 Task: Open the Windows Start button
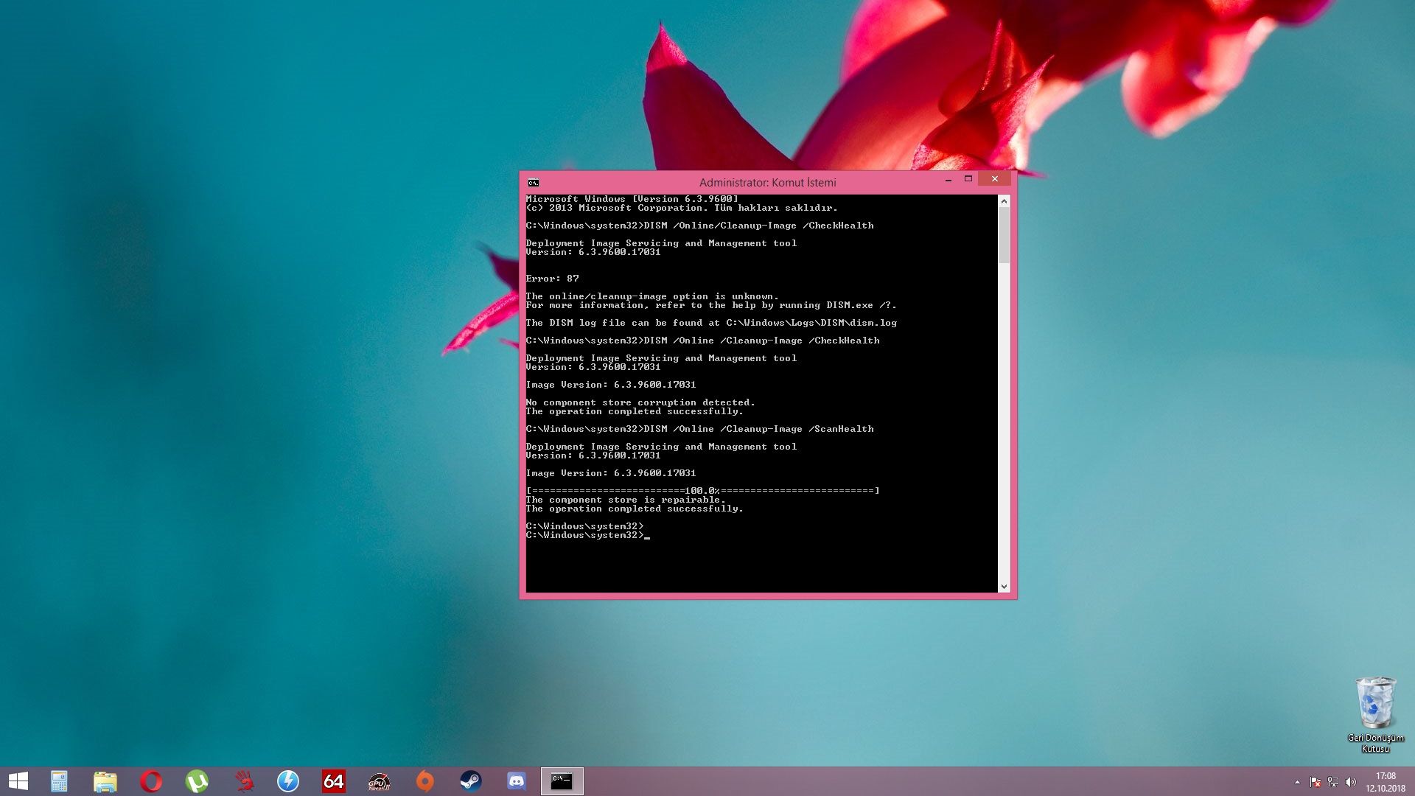pos(18,781)
